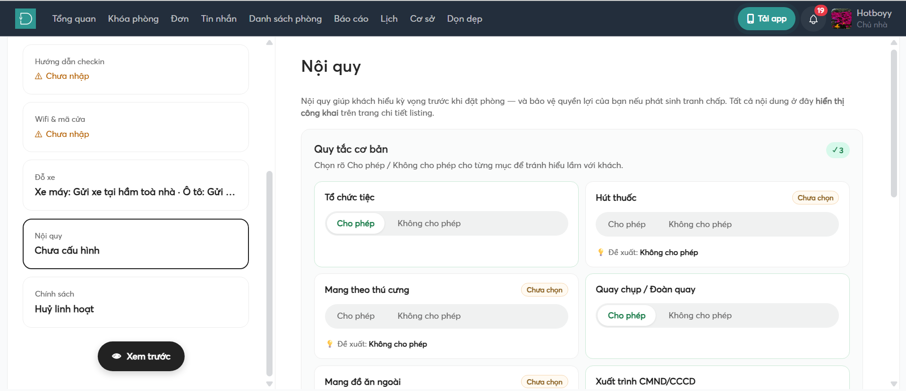The height and width of the screenshot is (391, 906).
Task: Click warning icon under Wifi & mã cửa
Action: point(39,135)
